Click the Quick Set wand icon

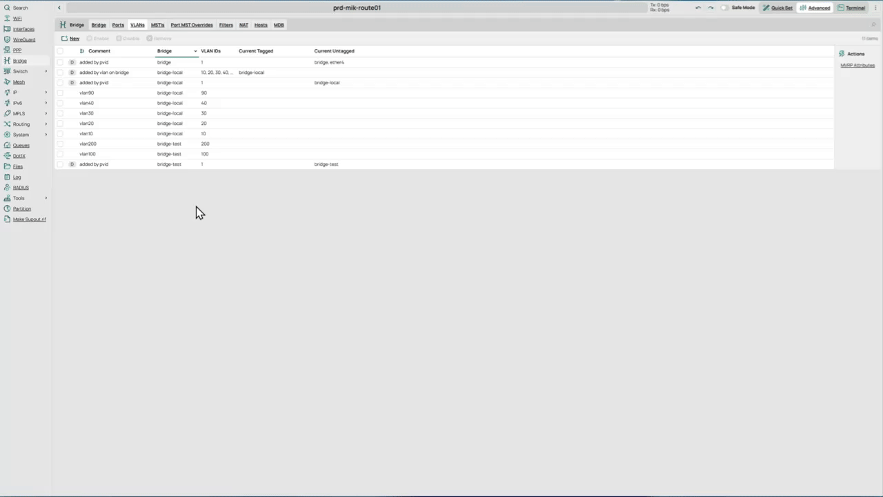coord(766,8)
